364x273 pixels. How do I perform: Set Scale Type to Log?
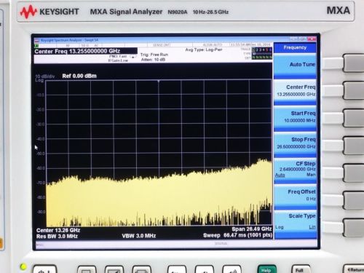pyautogui.click(x=280, y=227)
